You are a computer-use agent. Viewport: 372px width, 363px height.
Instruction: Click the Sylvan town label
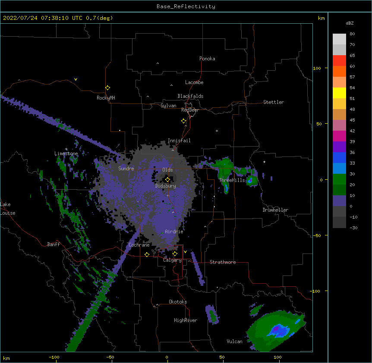tap(168, 106)
